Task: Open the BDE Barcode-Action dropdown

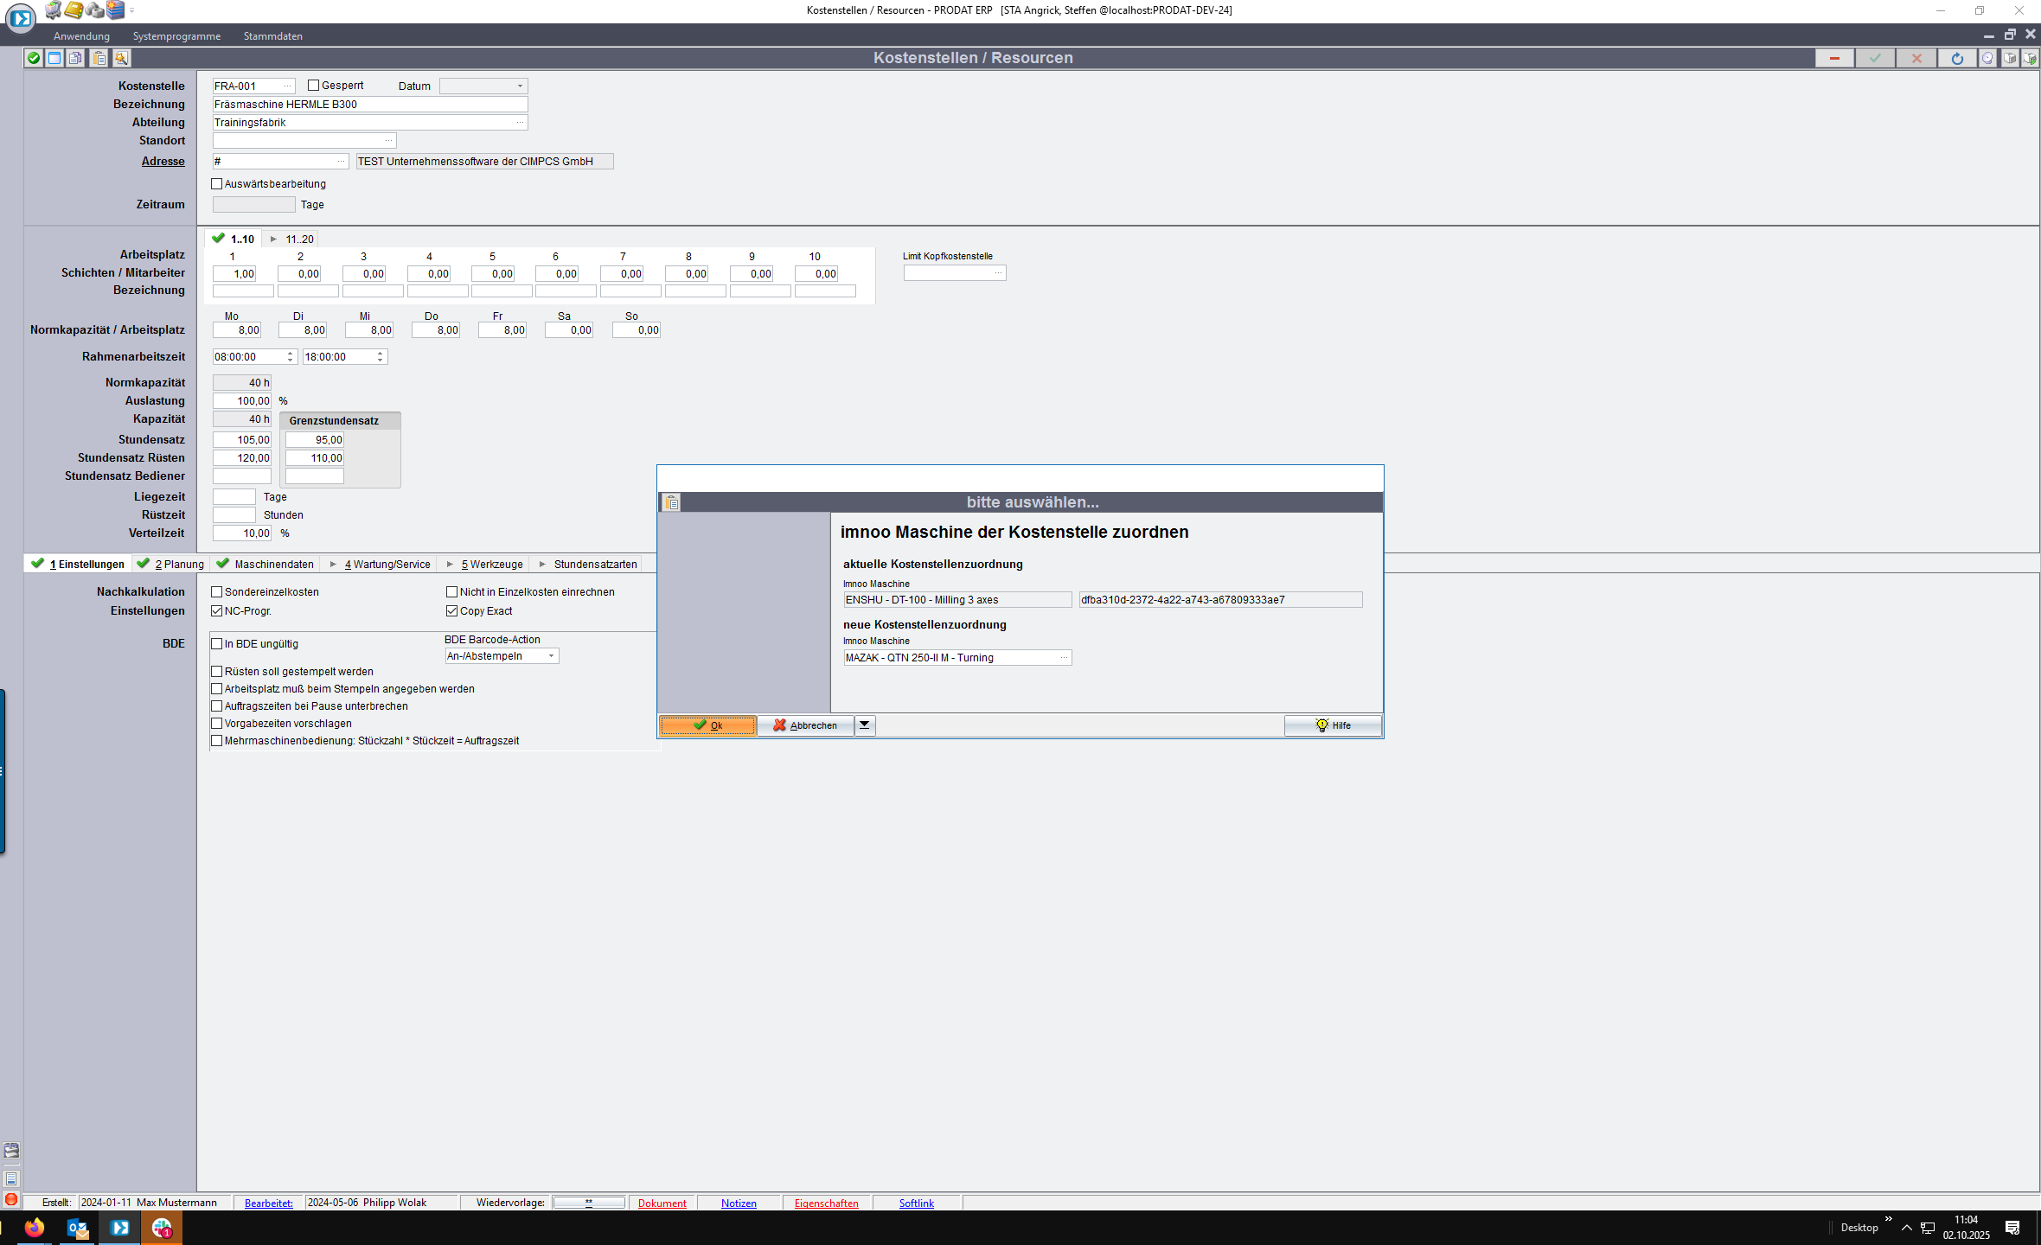Action: [551, 656]
